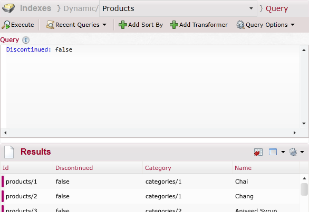The width and height of the screenshot is (309, 212).
Task: Expand the Products index dropdown
Action: point(251,8)
